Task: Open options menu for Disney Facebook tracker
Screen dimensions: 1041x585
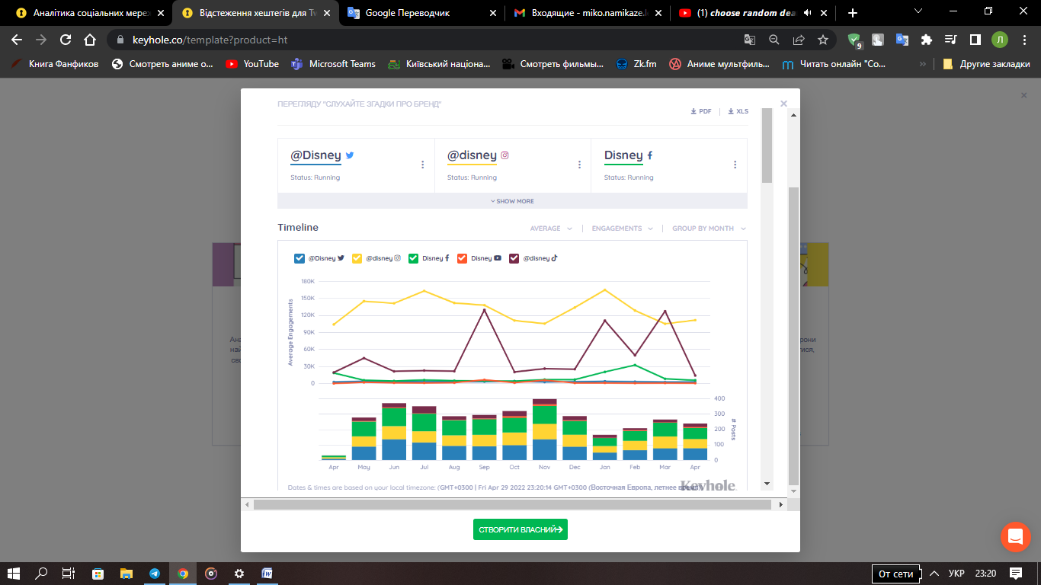Action: (x=735, y=165)
